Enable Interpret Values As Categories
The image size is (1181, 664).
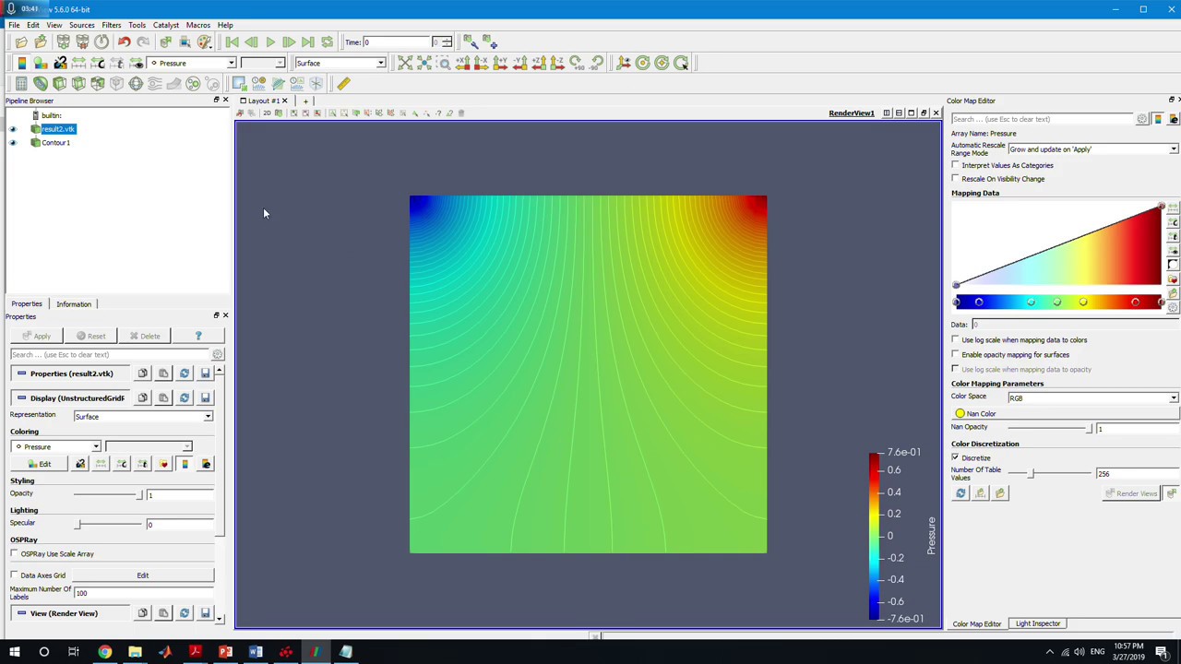[x=956, y=165]
